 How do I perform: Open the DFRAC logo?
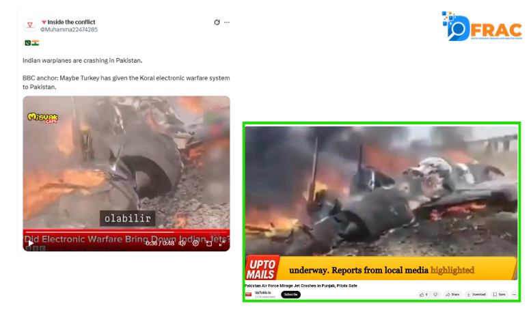coord(482,26)
